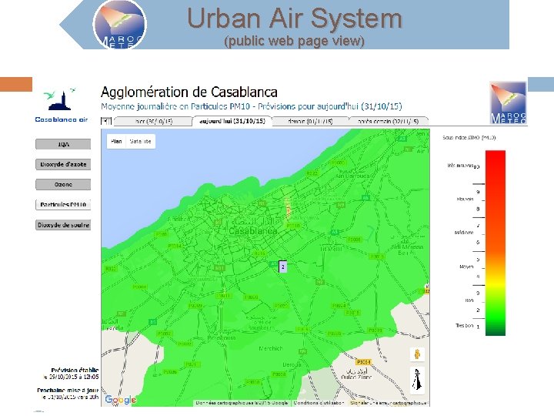Screen dimensions: 554x416
Task: Click the Urban Air System slide title
Action: tap(294, 18)
